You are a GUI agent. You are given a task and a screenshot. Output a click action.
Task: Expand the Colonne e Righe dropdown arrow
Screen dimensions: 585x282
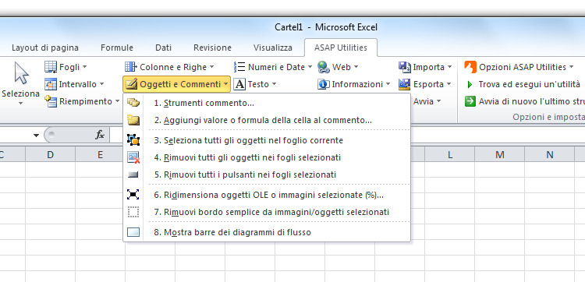[211, 67]
